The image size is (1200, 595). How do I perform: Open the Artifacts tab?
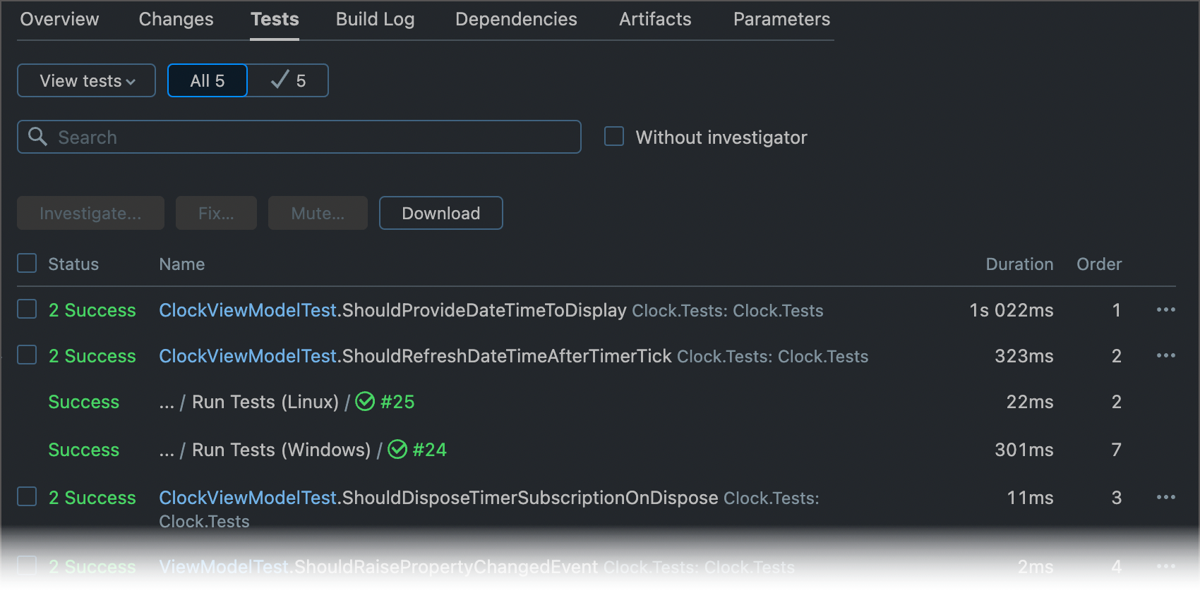654,19
